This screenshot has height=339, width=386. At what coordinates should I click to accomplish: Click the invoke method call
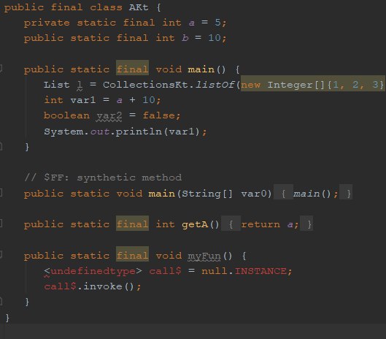point(103,286)
